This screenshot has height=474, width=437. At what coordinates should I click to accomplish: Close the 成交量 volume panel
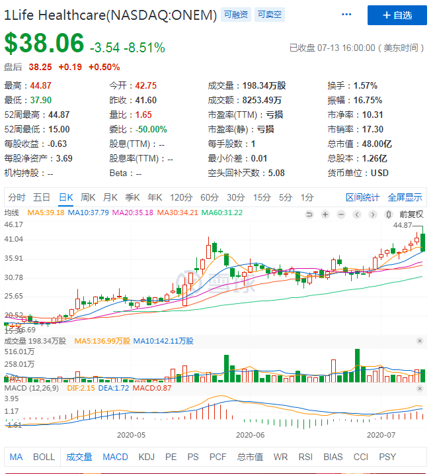click(x=420, y=341)
